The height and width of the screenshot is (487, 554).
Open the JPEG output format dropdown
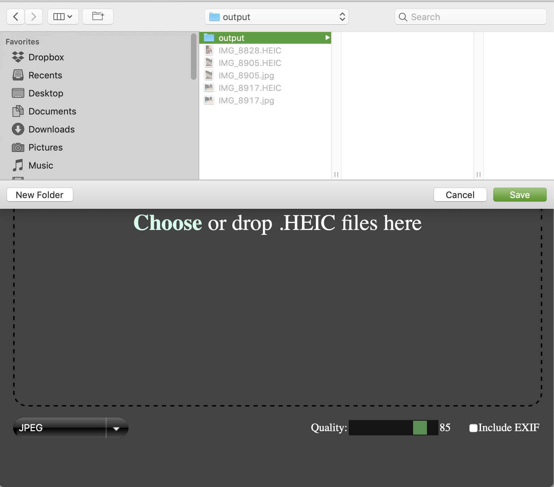(71, 428)
